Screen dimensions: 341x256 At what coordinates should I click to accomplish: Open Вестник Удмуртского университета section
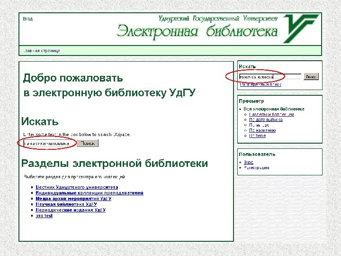(77, 187)
